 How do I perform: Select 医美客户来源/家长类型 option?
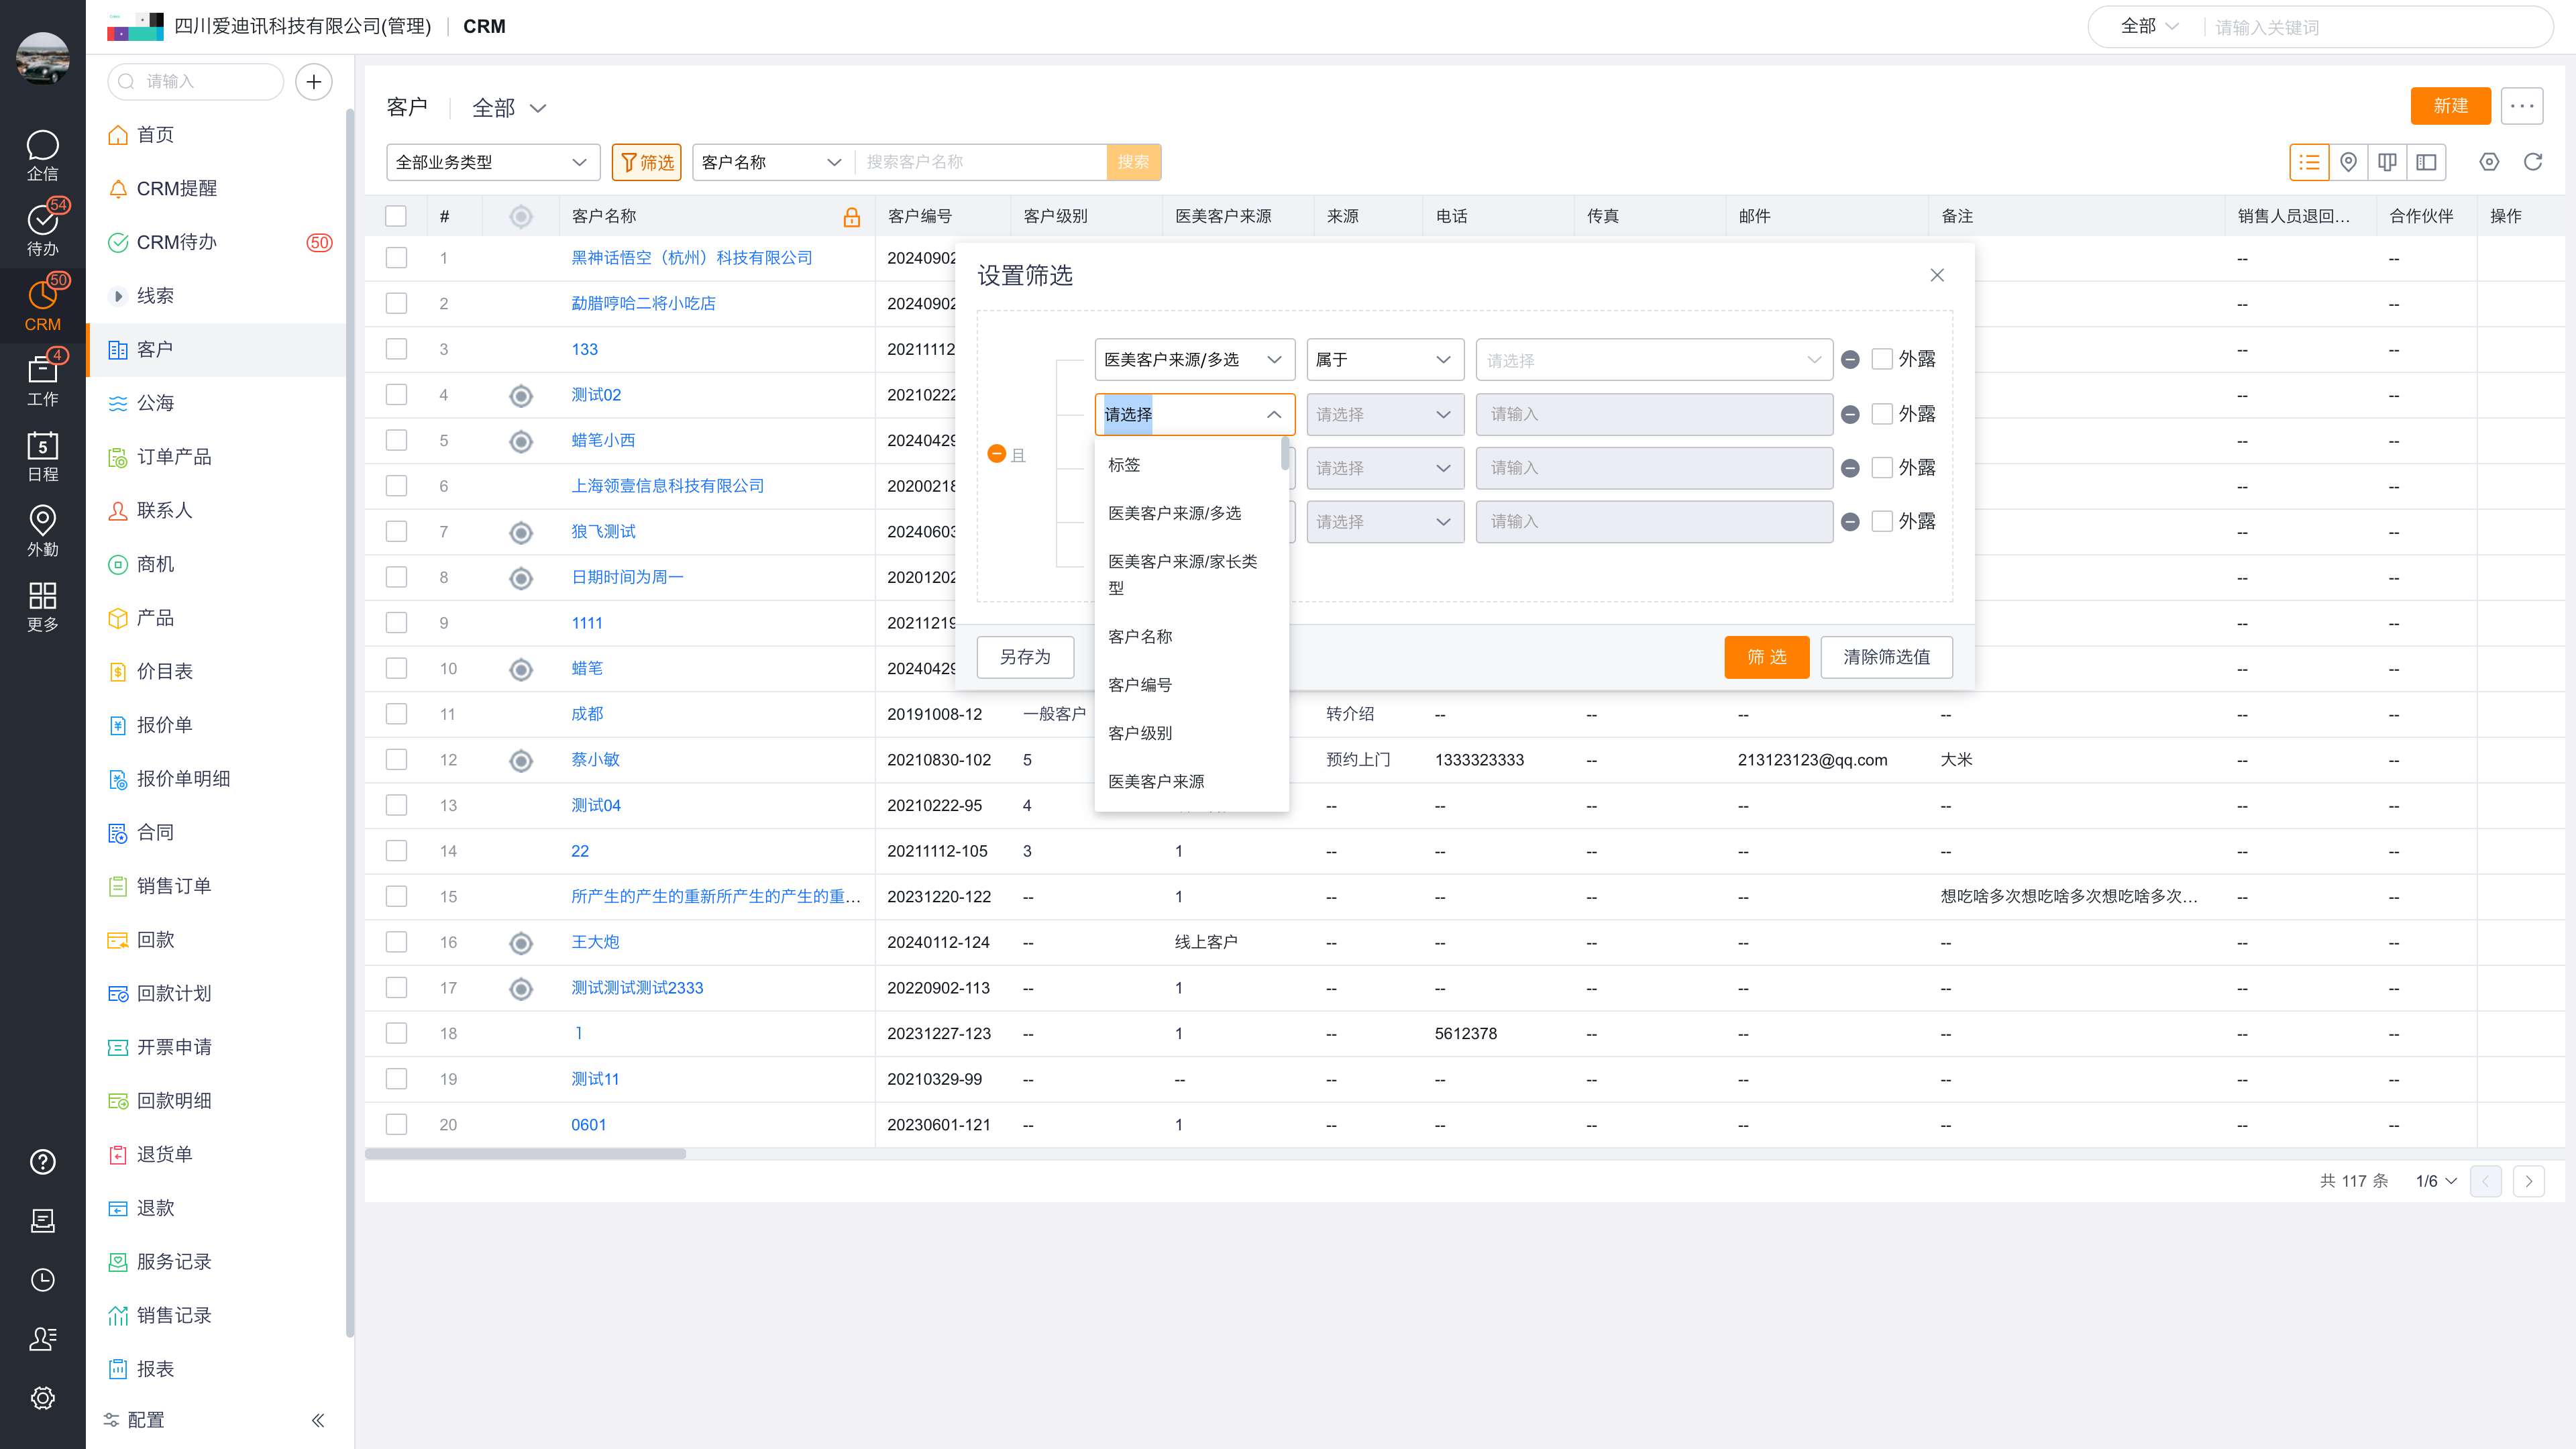(1190, 575)
